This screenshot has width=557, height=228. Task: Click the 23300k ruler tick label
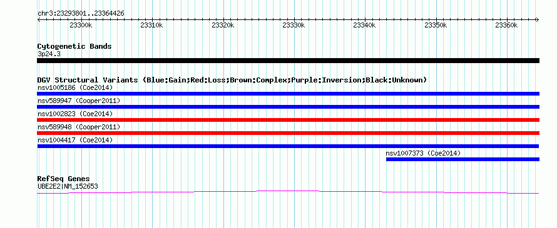tap(81, 25)
